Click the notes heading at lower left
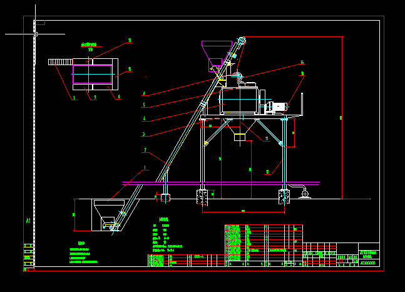Viewport: 405px width, 292px height. click(81, 243)
